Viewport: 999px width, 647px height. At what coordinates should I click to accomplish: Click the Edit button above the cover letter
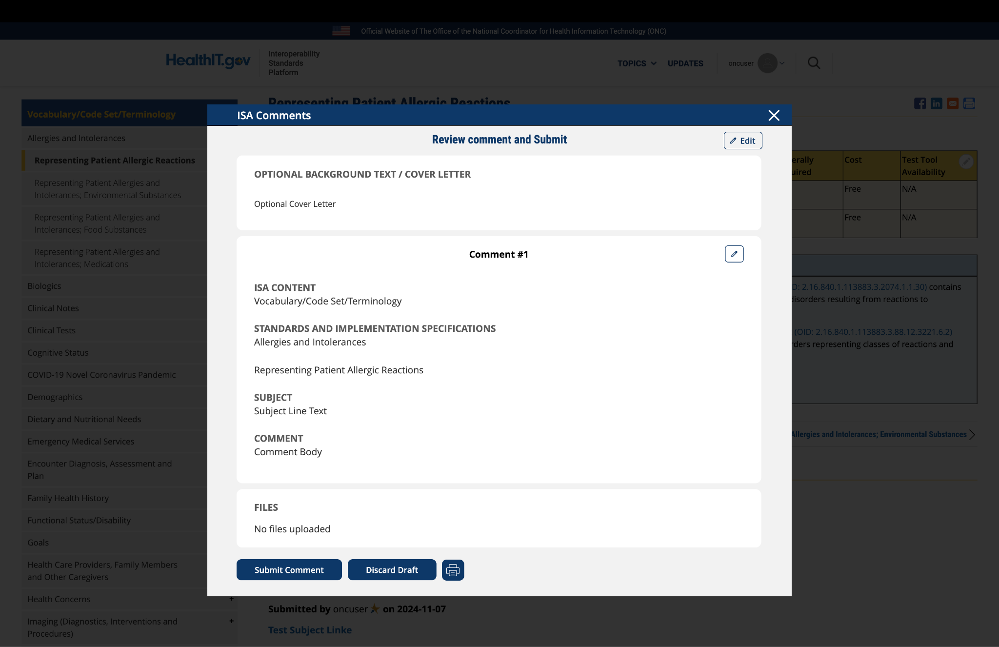pyautogui.click(x=742, y=141)
